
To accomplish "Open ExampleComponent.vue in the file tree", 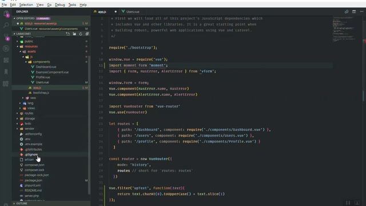I will coord(52,72).
